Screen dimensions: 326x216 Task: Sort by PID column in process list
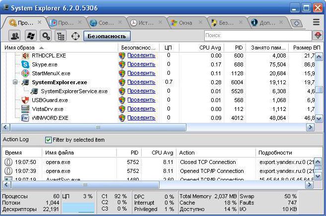(235, 48)
